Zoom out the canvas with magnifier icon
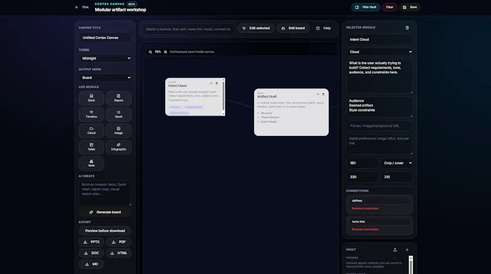Image resolution: width=491 pixels, height=274 pixels. tap(150, 52)
